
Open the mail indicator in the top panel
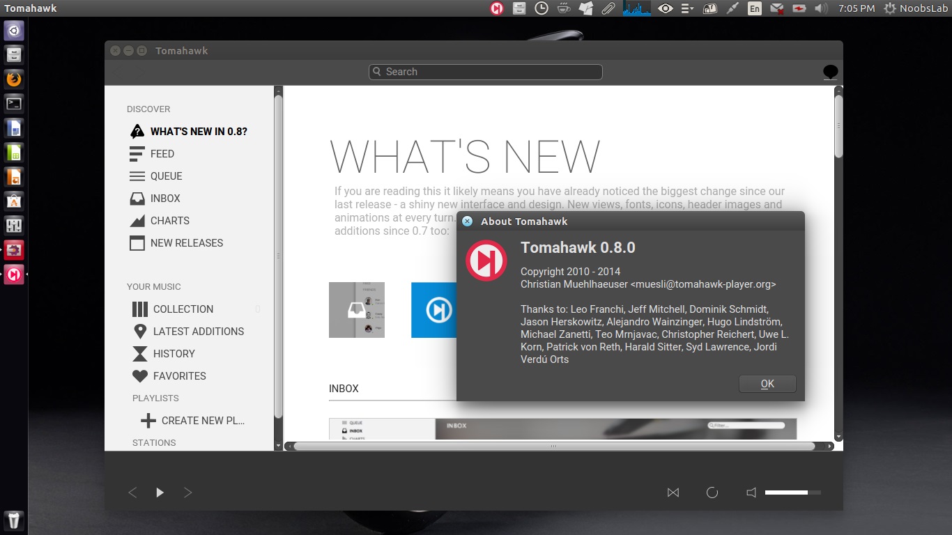coord(776,8)
